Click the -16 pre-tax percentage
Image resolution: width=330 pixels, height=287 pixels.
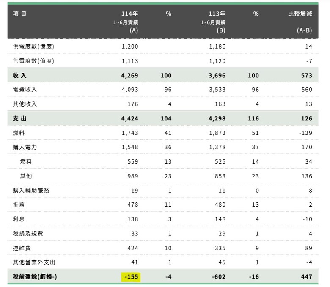coord(254,277)
